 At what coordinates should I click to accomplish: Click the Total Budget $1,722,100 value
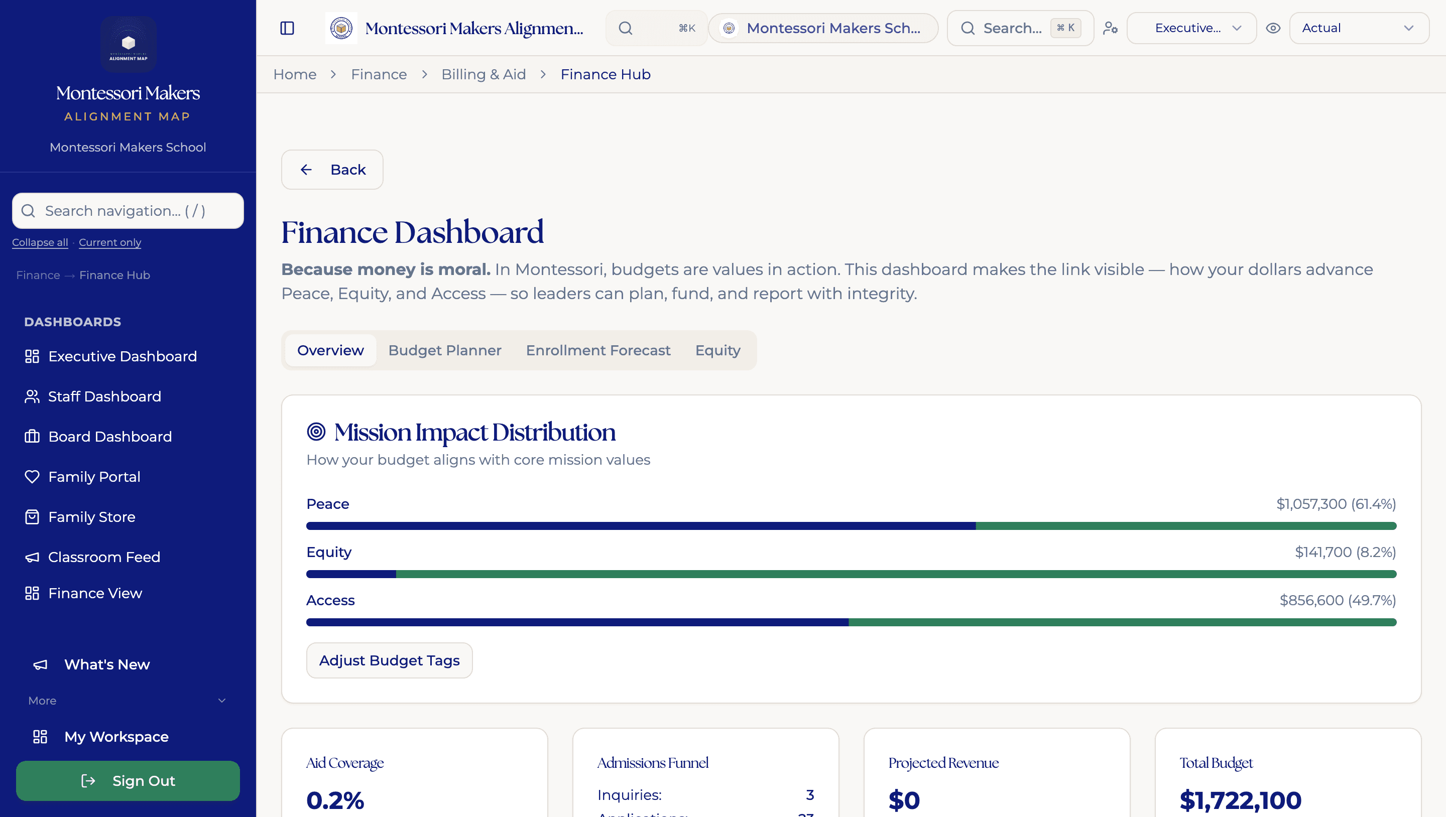coord(1240,800)
